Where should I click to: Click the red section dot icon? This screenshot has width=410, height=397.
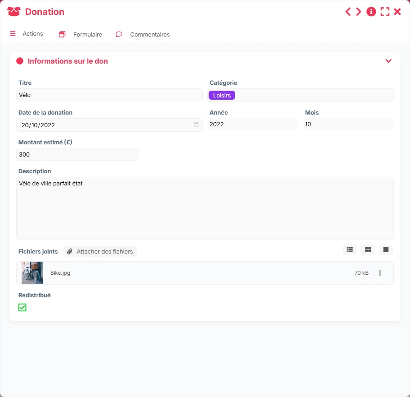(20, 61)
